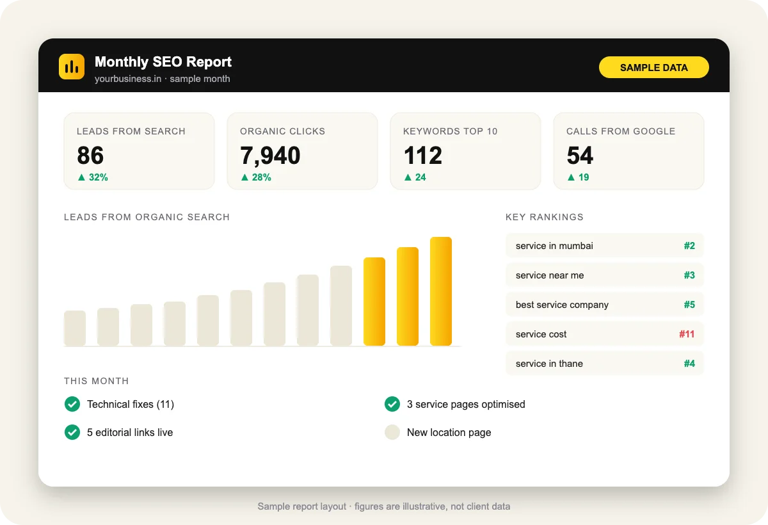Viewport: 768px width, 525px height.
Task: Select the 'service near me' ranking row
Action: (x=605, y=275)
